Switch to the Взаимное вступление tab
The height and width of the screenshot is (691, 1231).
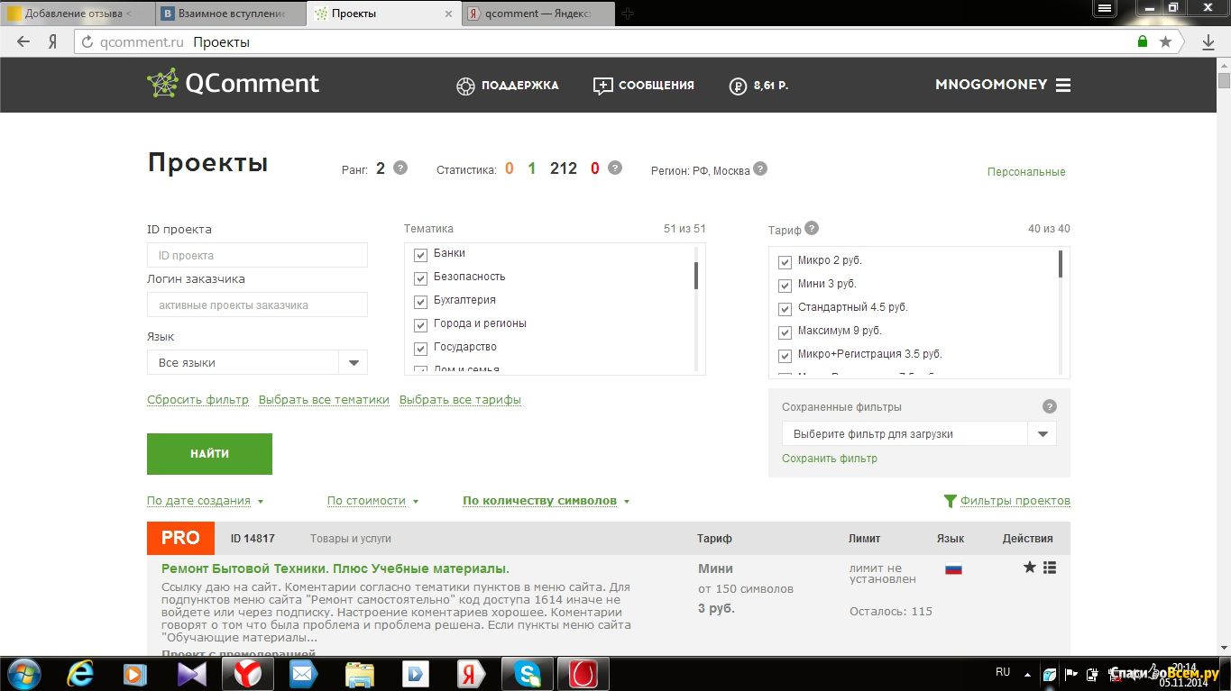232,14
